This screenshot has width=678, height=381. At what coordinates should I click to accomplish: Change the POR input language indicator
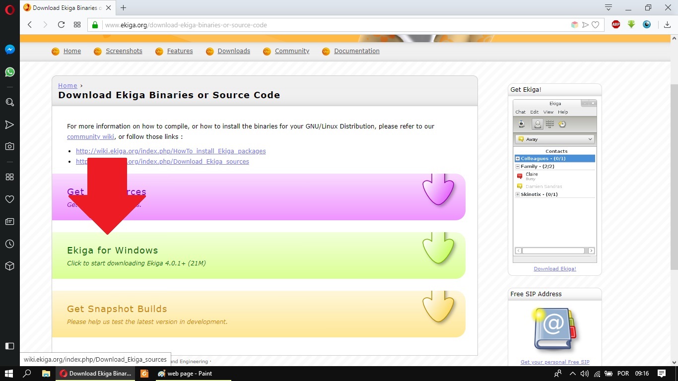(x=623, y=374)
